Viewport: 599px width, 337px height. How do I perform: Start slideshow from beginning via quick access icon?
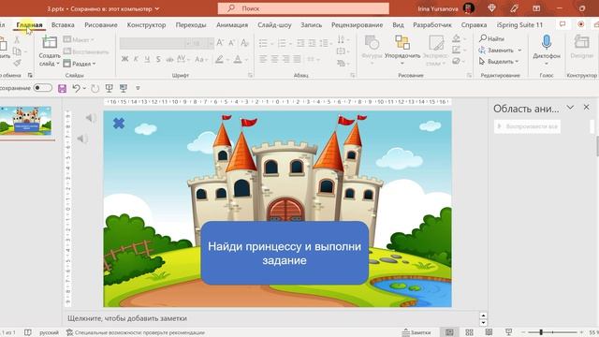click(x=109, y=89)
